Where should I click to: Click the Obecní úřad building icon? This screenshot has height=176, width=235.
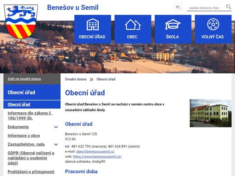93,24
